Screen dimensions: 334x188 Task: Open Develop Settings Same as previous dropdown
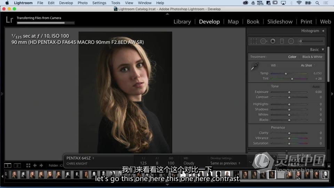[225, 163]
